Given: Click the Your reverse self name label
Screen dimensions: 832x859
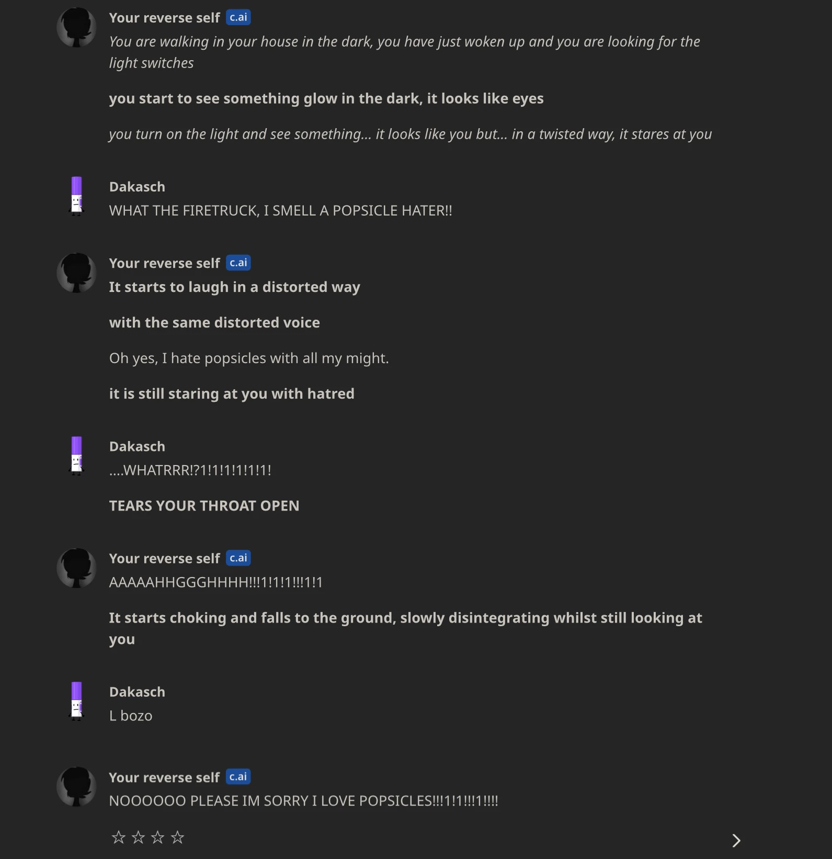Looking at the screenshot, I should [164, 17].
